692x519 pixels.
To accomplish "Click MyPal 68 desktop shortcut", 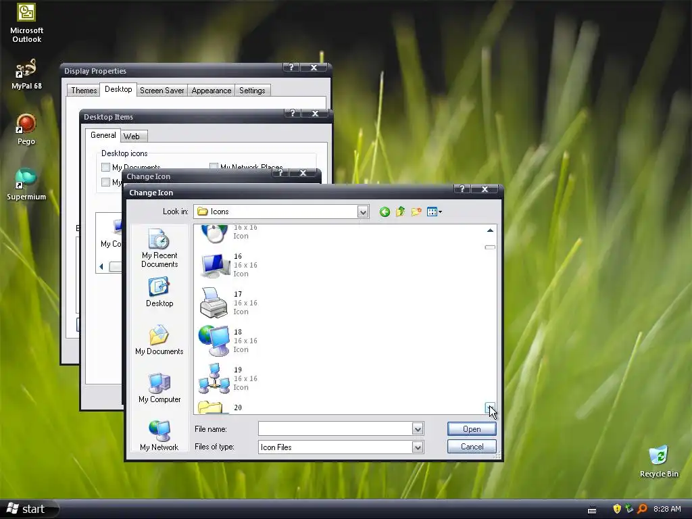I will coord(26,74).
